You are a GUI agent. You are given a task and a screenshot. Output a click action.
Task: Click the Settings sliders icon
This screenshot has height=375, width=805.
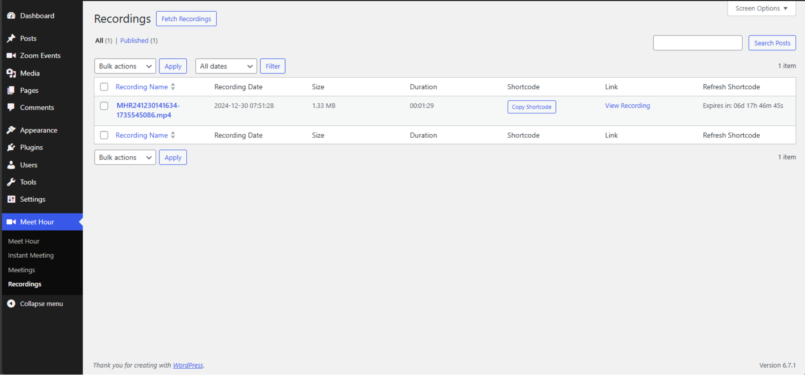click(11, 199)
